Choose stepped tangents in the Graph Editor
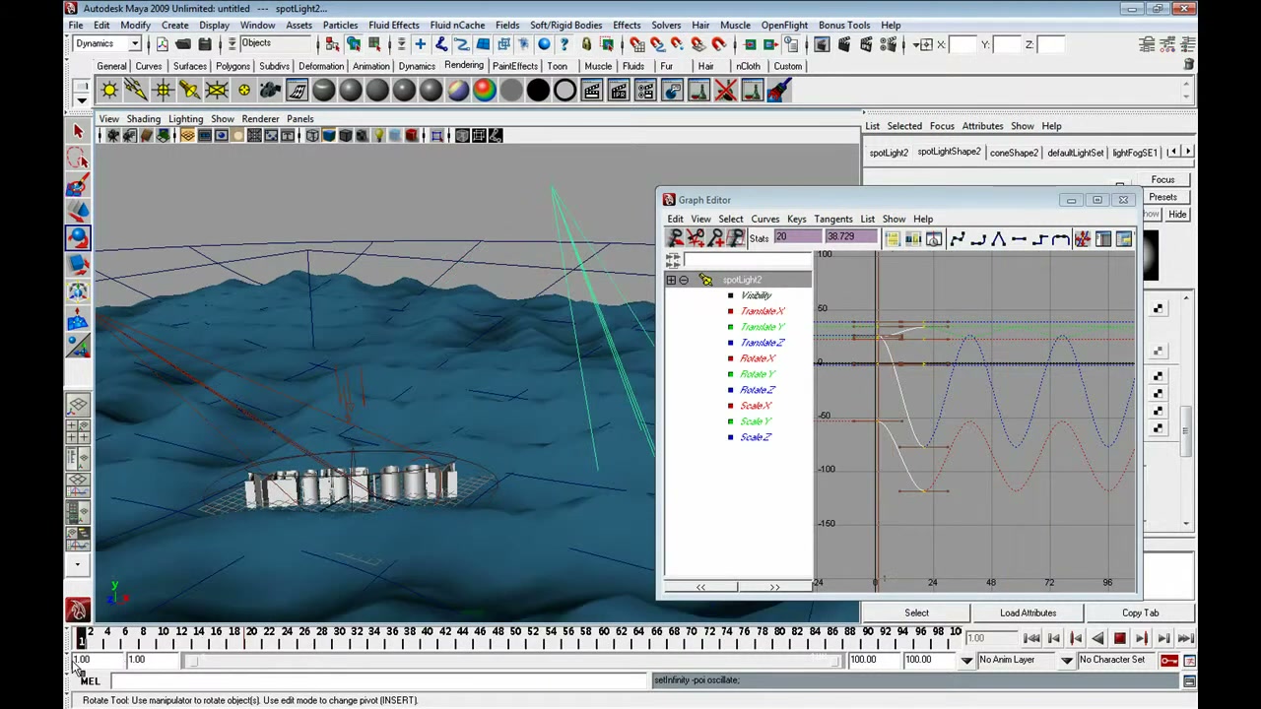This screenshot has height=709, width=1261. [1039, 238]
